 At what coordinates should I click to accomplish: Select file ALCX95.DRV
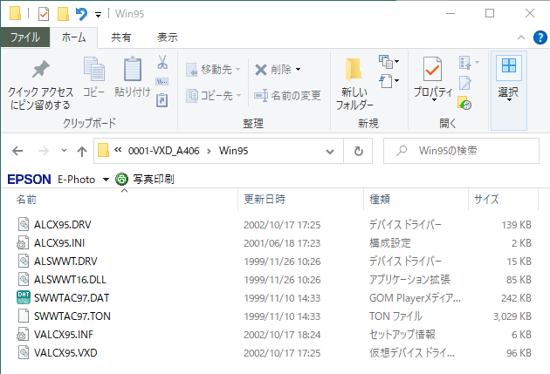coord(63,224)
